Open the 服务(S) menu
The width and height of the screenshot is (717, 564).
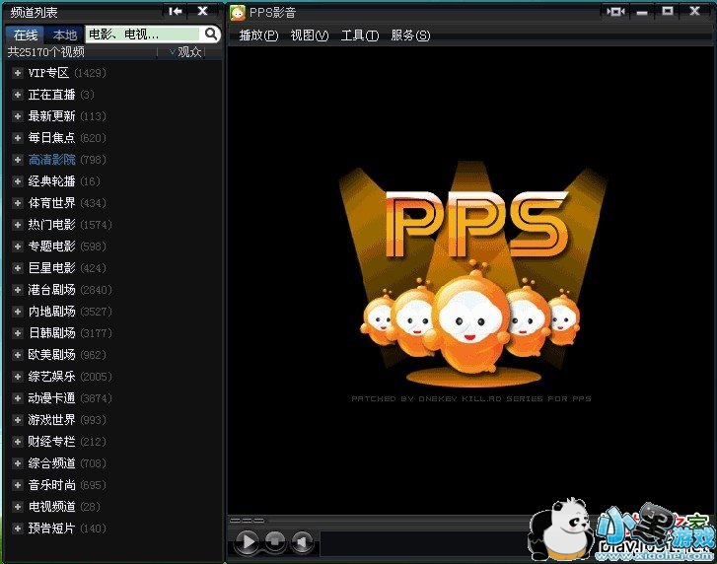[410, 35]
